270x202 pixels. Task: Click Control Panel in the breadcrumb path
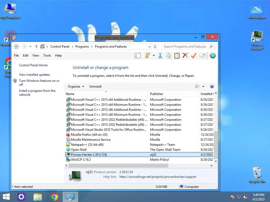[60, 47]
